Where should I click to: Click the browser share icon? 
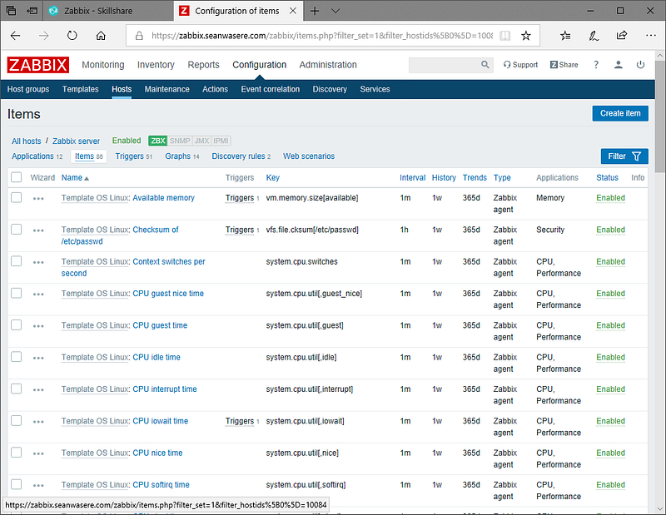point(622,36)
